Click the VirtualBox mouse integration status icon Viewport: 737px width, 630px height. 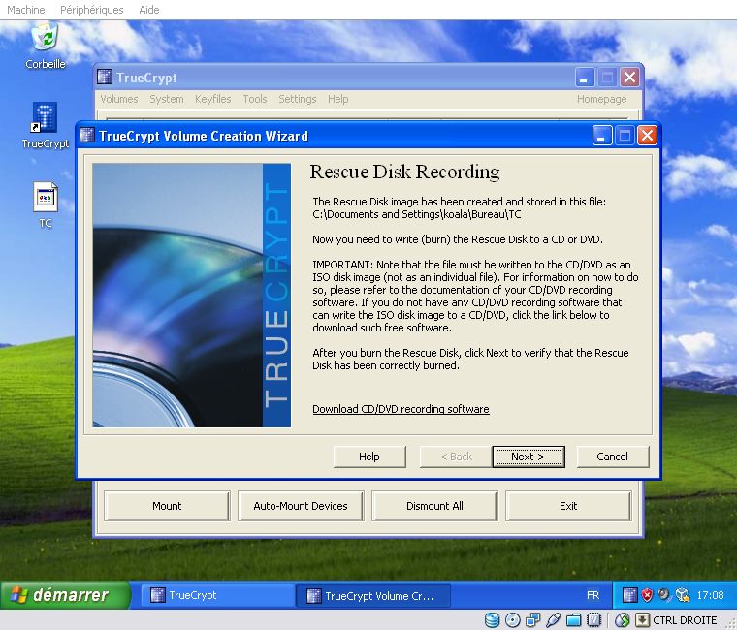[622, 620]
